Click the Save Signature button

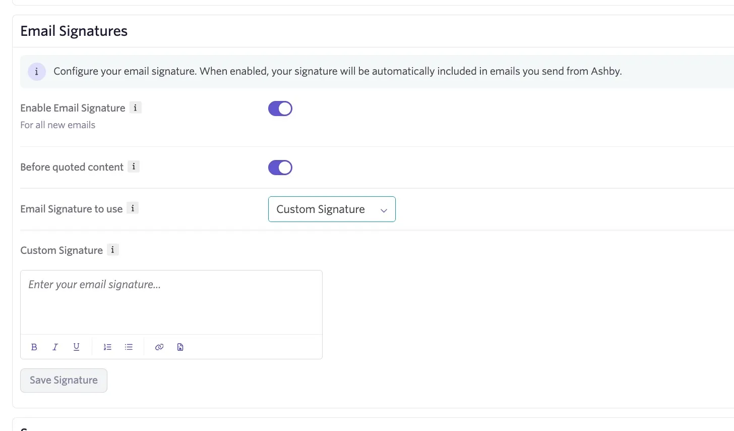pyautogui.click(x=64, y=381)
